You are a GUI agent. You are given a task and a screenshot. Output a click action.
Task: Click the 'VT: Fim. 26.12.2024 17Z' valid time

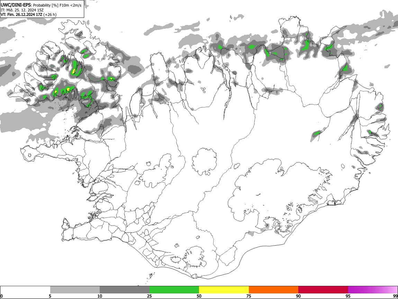pyautogui.click(x=21, y=15)
